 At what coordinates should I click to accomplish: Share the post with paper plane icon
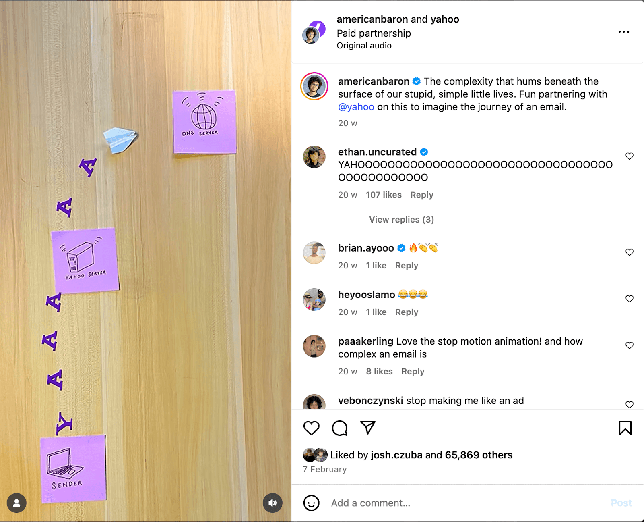(368, 428)
